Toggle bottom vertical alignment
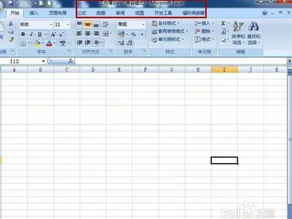The width and height of the screenshot is (292, 219). [x=96, y=24]
